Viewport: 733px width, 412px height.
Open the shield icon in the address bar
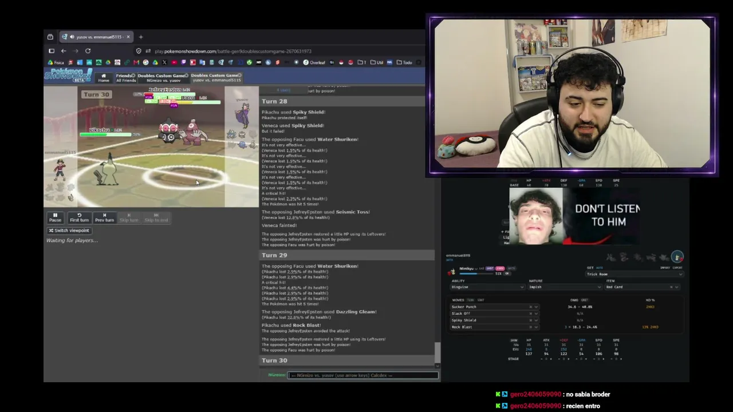click(139, 51)
